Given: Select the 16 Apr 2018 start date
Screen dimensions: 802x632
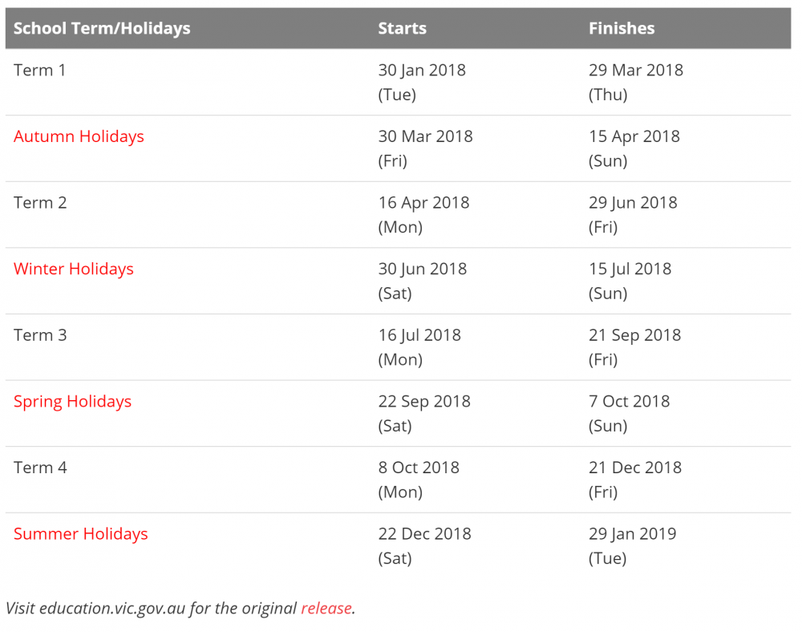Looking at the screenshot, I should coord(423,202).
